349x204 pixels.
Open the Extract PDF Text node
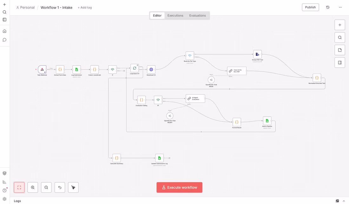(257, 54)
